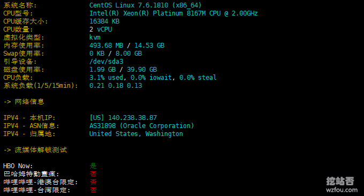This screenshot has width=364, height=196.
Task: Click the system name value CentOS Linux 7.6.1810
Action: (145, 5)
